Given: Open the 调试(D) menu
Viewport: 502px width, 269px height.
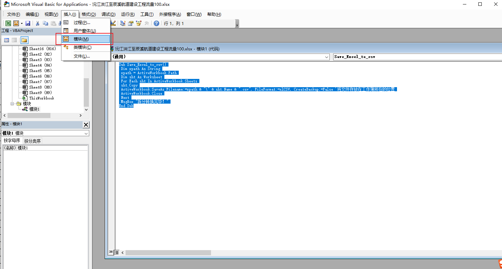Looking at the screenshot, I should [108, 14].
